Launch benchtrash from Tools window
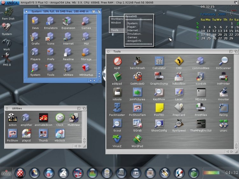 coord(137,61)
